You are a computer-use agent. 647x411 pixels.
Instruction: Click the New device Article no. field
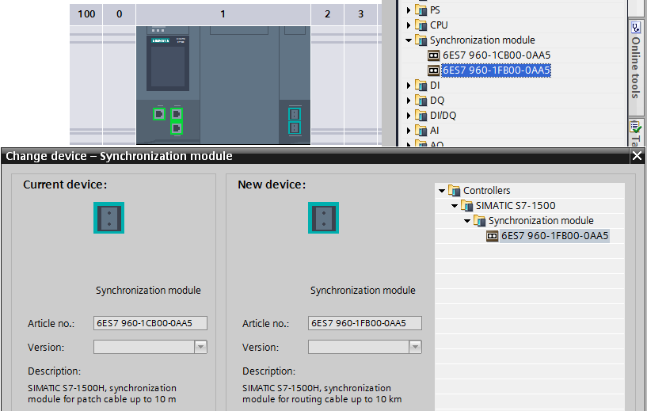pos(364,323)
